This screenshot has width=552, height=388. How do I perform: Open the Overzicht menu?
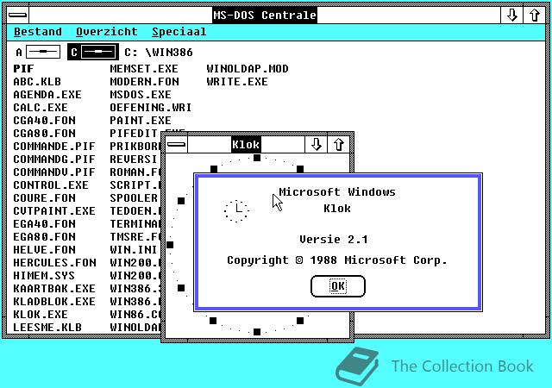click(x=107, y=32)
